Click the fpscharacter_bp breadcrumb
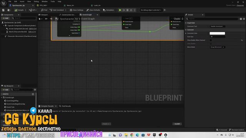The width and height of the screenshot is (246, 138). click(69, 19)
